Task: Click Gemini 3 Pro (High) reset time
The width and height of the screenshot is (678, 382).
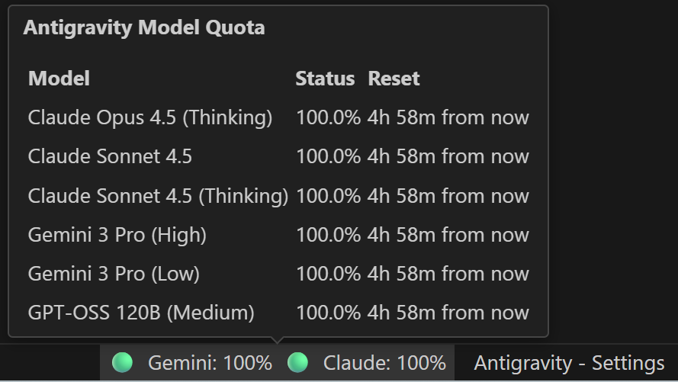Action: tap(448, 235)
